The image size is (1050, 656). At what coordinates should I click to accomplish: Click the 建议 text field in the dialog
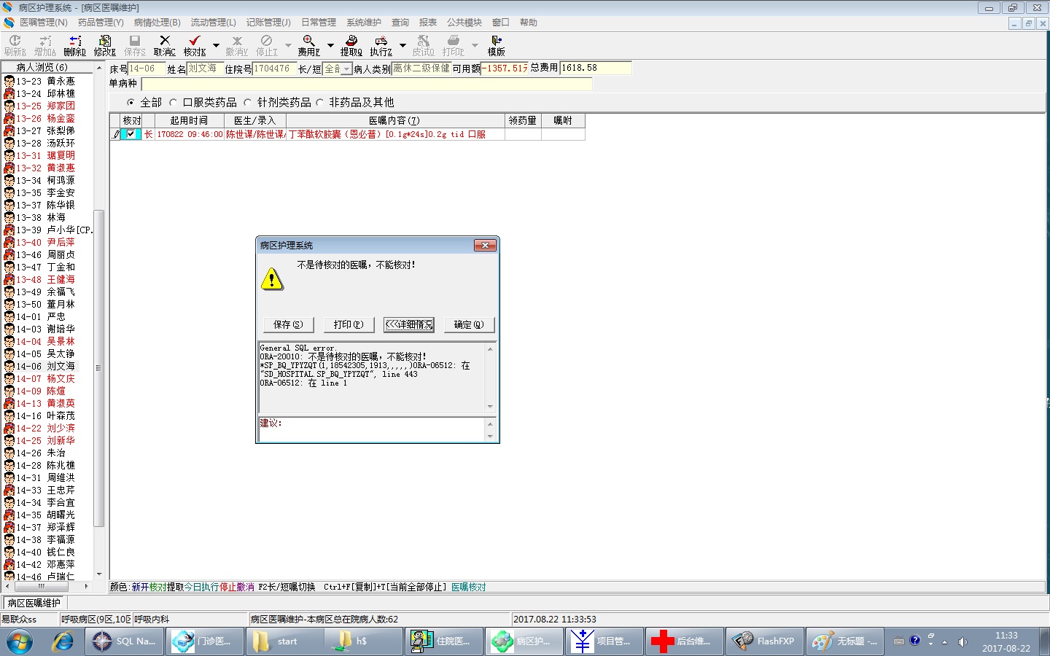point(372,429)
